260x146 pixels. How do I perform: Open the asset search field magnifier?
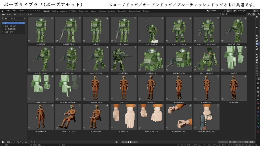pyautogui.click(x=226, y=14)
